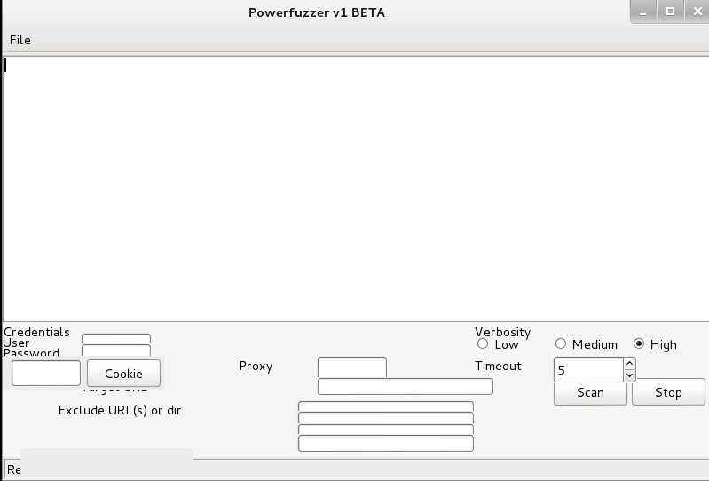Focus the User credentials input field

click(116, 339)
